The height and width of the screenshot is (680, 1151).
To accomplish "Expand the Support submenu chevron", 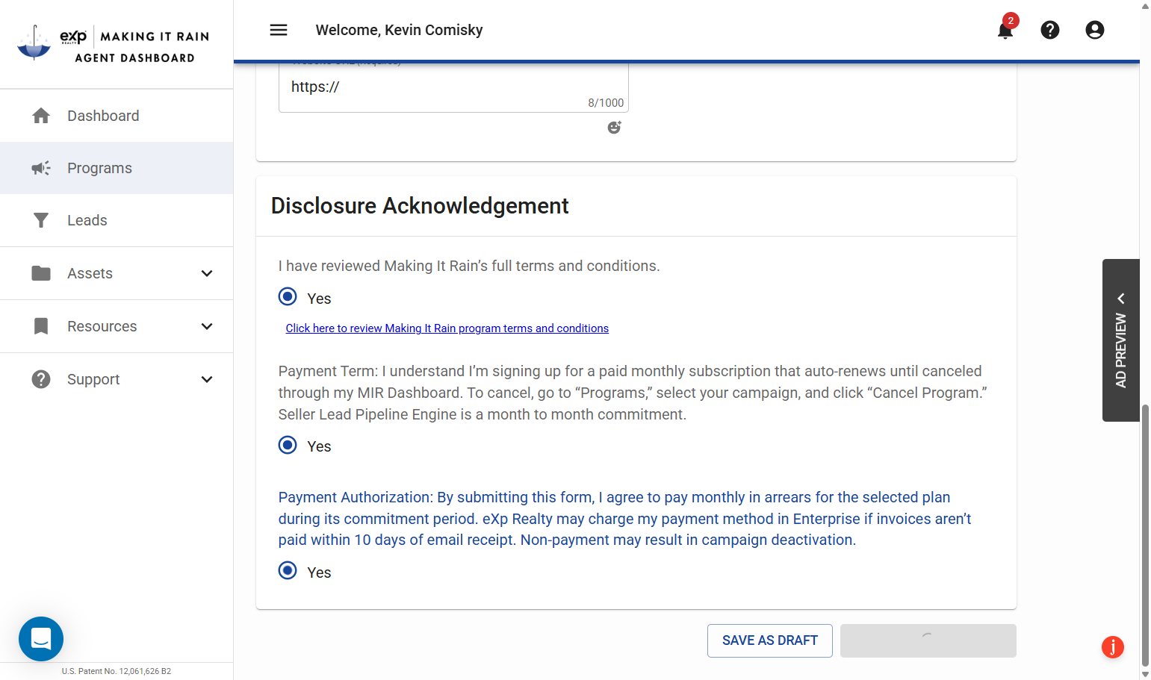I will pyautogui.click(x=207, y=379).
